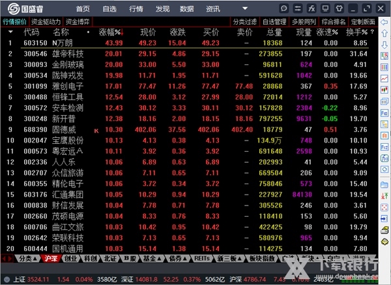Click the red-green up-down arrows icon
This screenshot has width=391, height=285.
[384, 196]
